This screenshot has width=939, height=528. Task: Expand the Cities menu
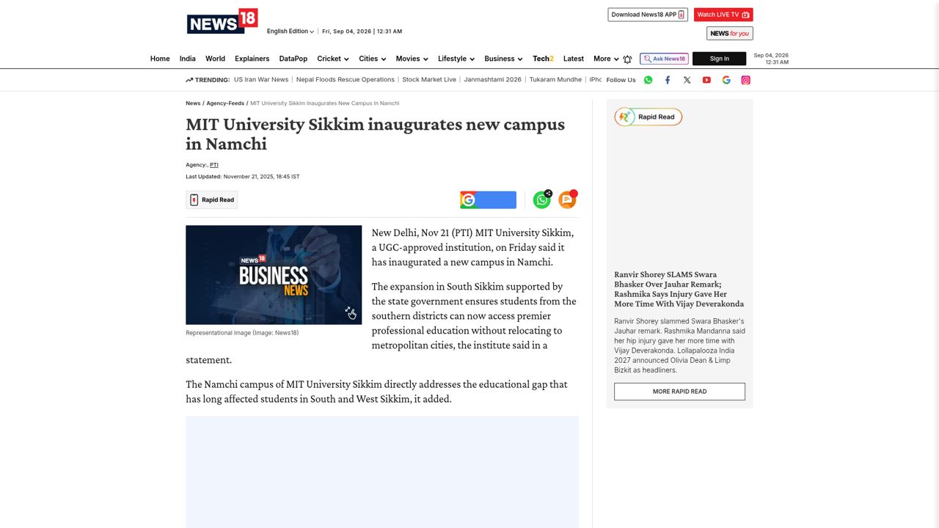click(x=373, y=59)
